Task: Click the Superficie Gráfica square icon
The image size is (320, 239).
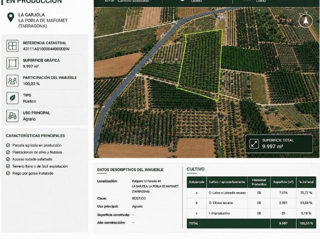Action: 12,63
